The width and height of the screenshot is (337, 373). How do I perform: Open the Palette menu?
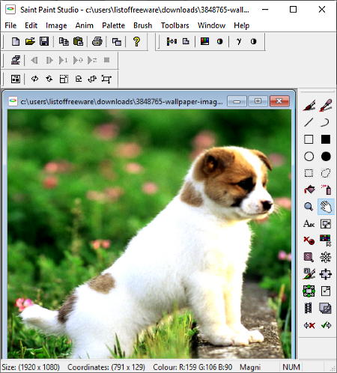click(113, 25)
